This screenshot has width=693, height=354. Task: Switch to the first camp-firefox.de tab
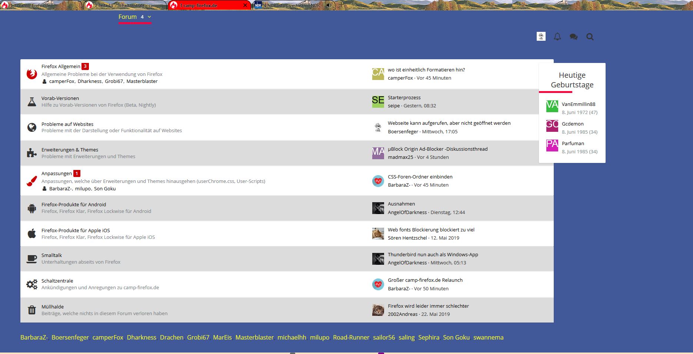click(41, 6)
